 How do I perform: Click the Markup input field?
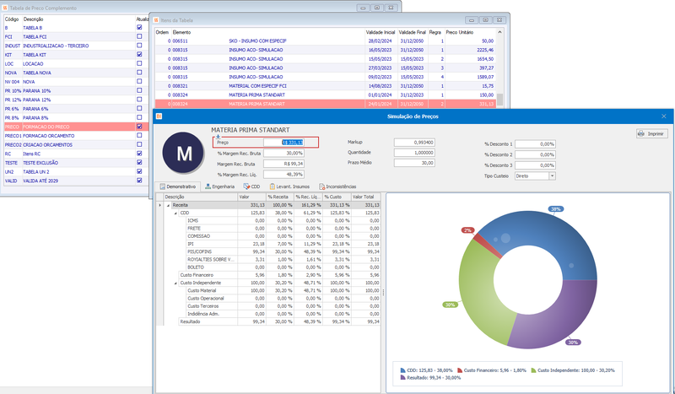(414, 142)
